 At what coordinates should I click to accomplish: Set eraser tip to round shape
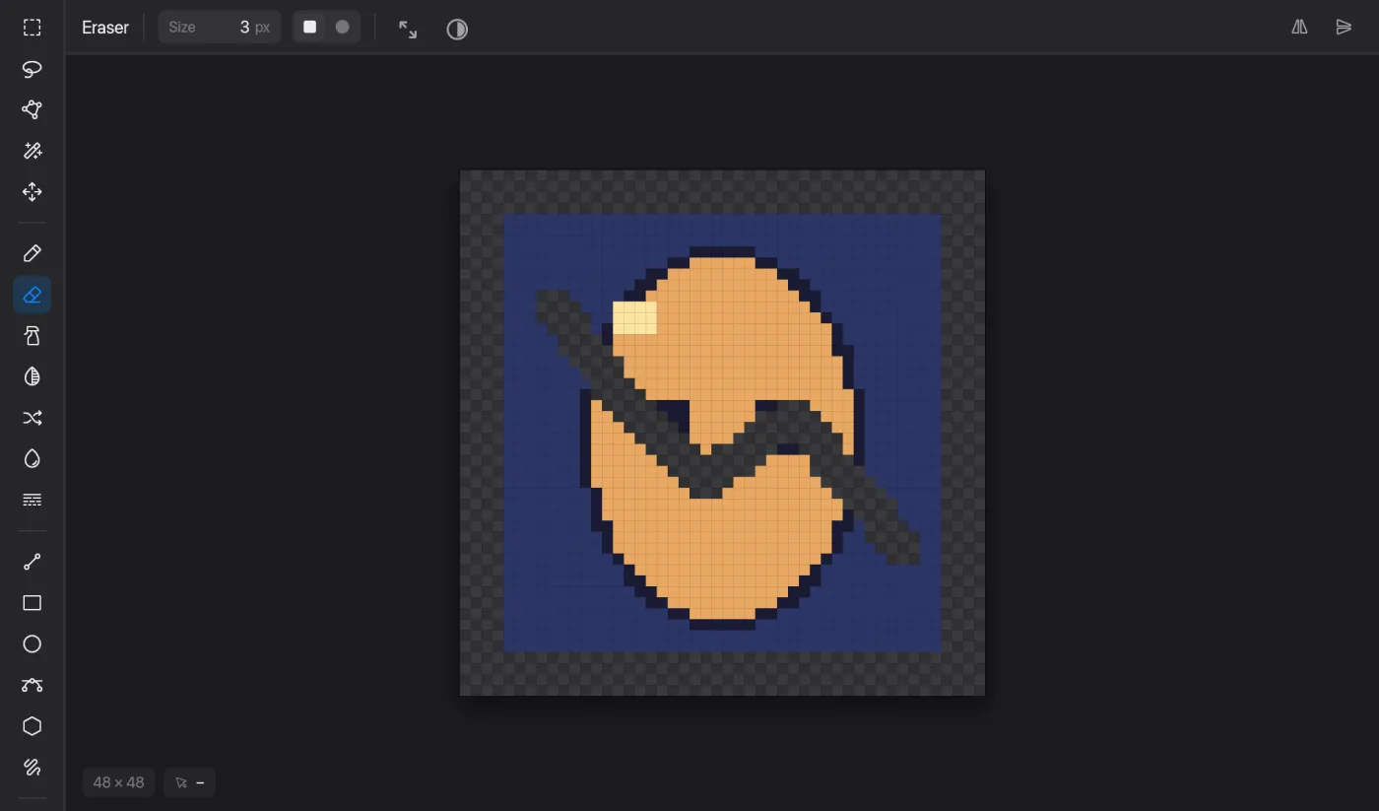click(343, 28)
